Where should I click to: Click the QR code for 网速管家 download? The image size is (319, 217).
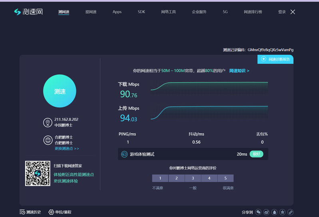click(38, 173)
